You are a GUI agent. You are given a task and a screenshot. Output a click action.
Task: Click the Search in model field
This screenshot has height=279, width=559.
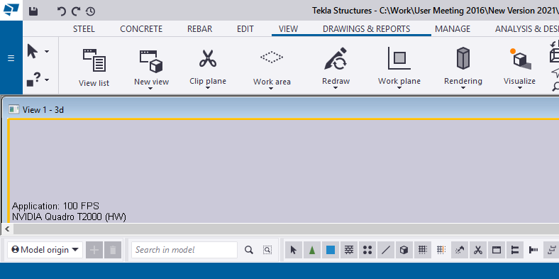click(x=184, y=250)
